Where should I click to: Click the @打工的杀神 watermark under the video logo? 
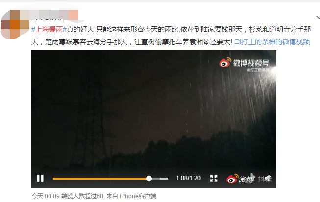[x=258, y=70]
